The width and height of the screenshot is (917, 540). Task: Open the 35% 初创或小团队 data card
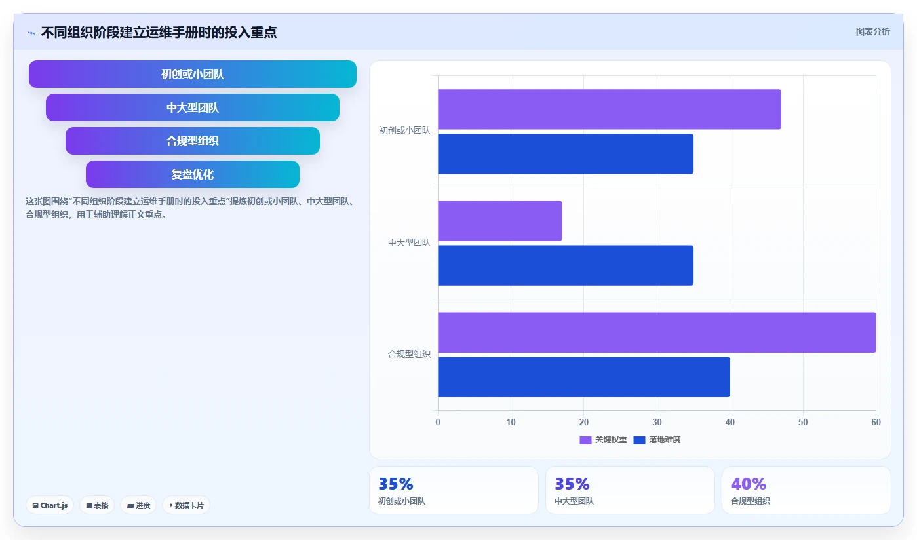coord(454,490)
